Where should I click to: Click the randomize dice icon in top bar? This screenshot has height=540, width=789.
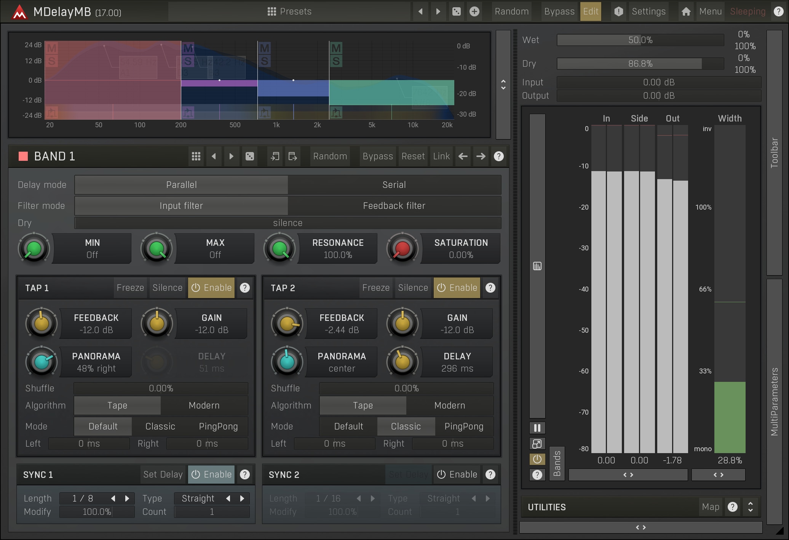tap(456, 11)
